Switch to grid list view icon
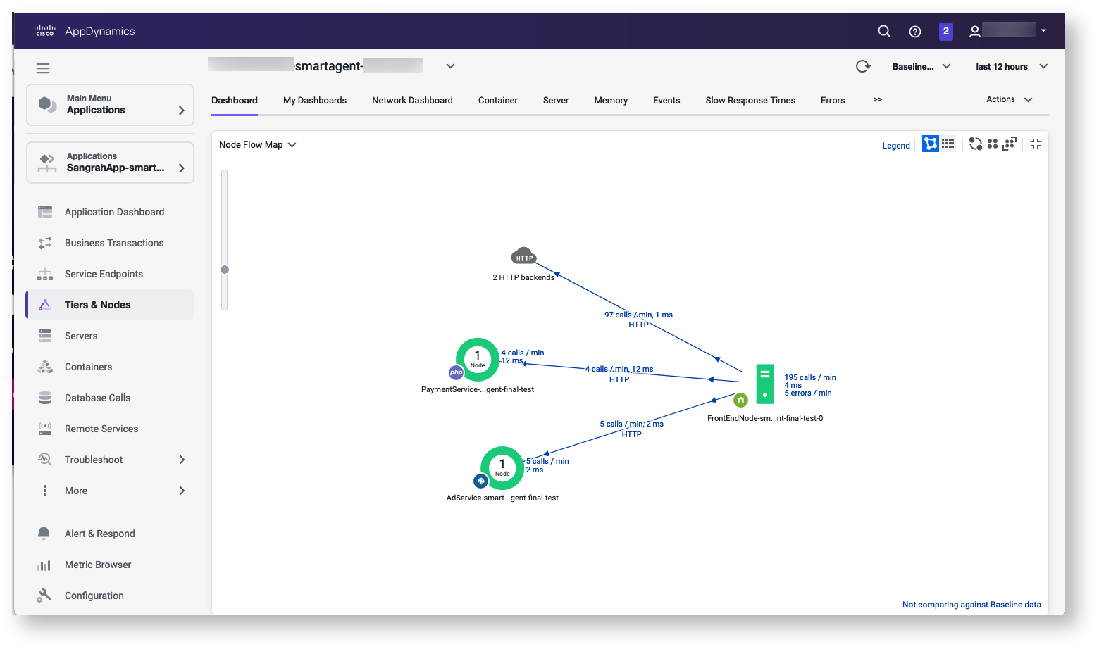The width and height of the screenshot is (1099, 649). [948, 144]
